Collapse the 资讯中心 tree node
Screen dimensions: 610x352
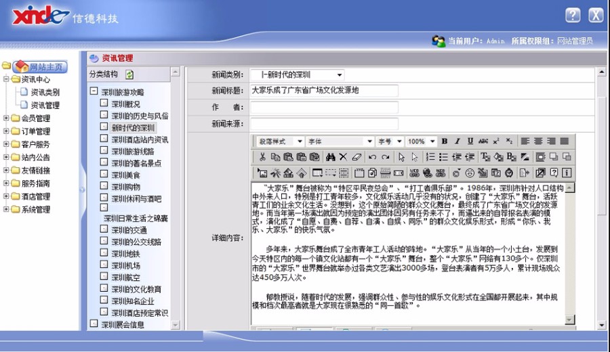[6, 79]
